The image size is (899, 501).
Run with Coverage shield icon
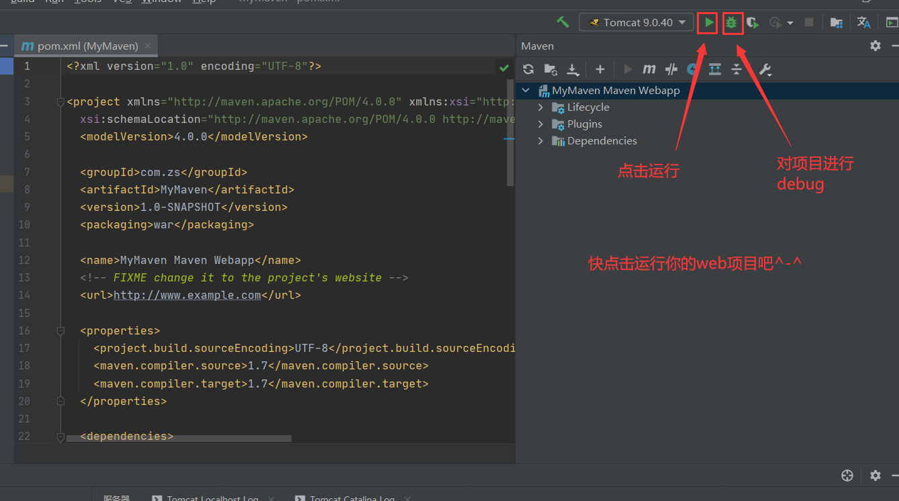(753, 23)
